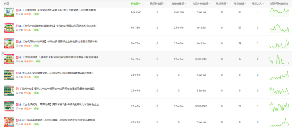292x130 pixels.
Task: Sort by 直播销售额 column
Action: pos(178,3)
